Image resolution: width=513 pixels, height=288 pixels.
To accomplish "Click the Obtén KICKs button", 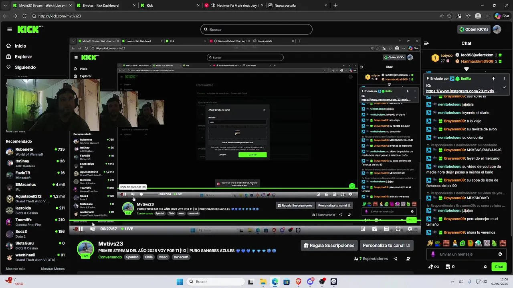I will (474, 30).
